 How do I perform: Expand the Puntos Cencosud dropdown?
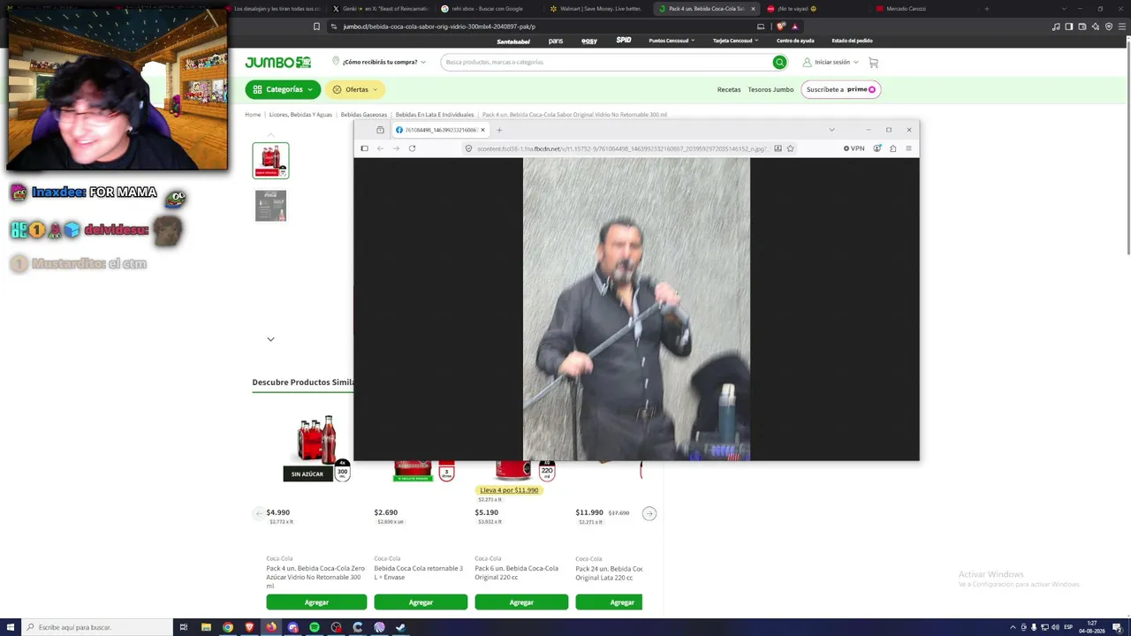[x=672, y=41]
